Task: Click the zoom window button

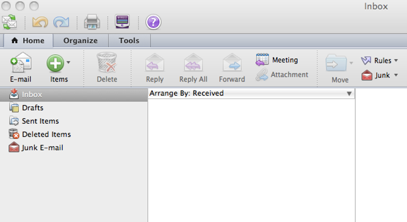Action: pos(34,6)
